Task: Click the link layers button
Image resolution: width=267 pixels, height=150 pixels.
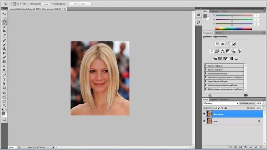Action: tap(230, 147)
